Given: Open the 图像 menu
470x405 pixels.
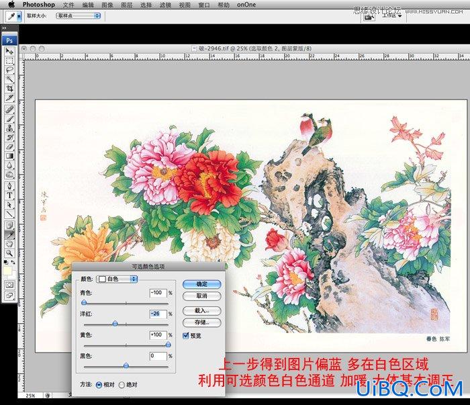Looking at the screenshot, I should [107, 5].
